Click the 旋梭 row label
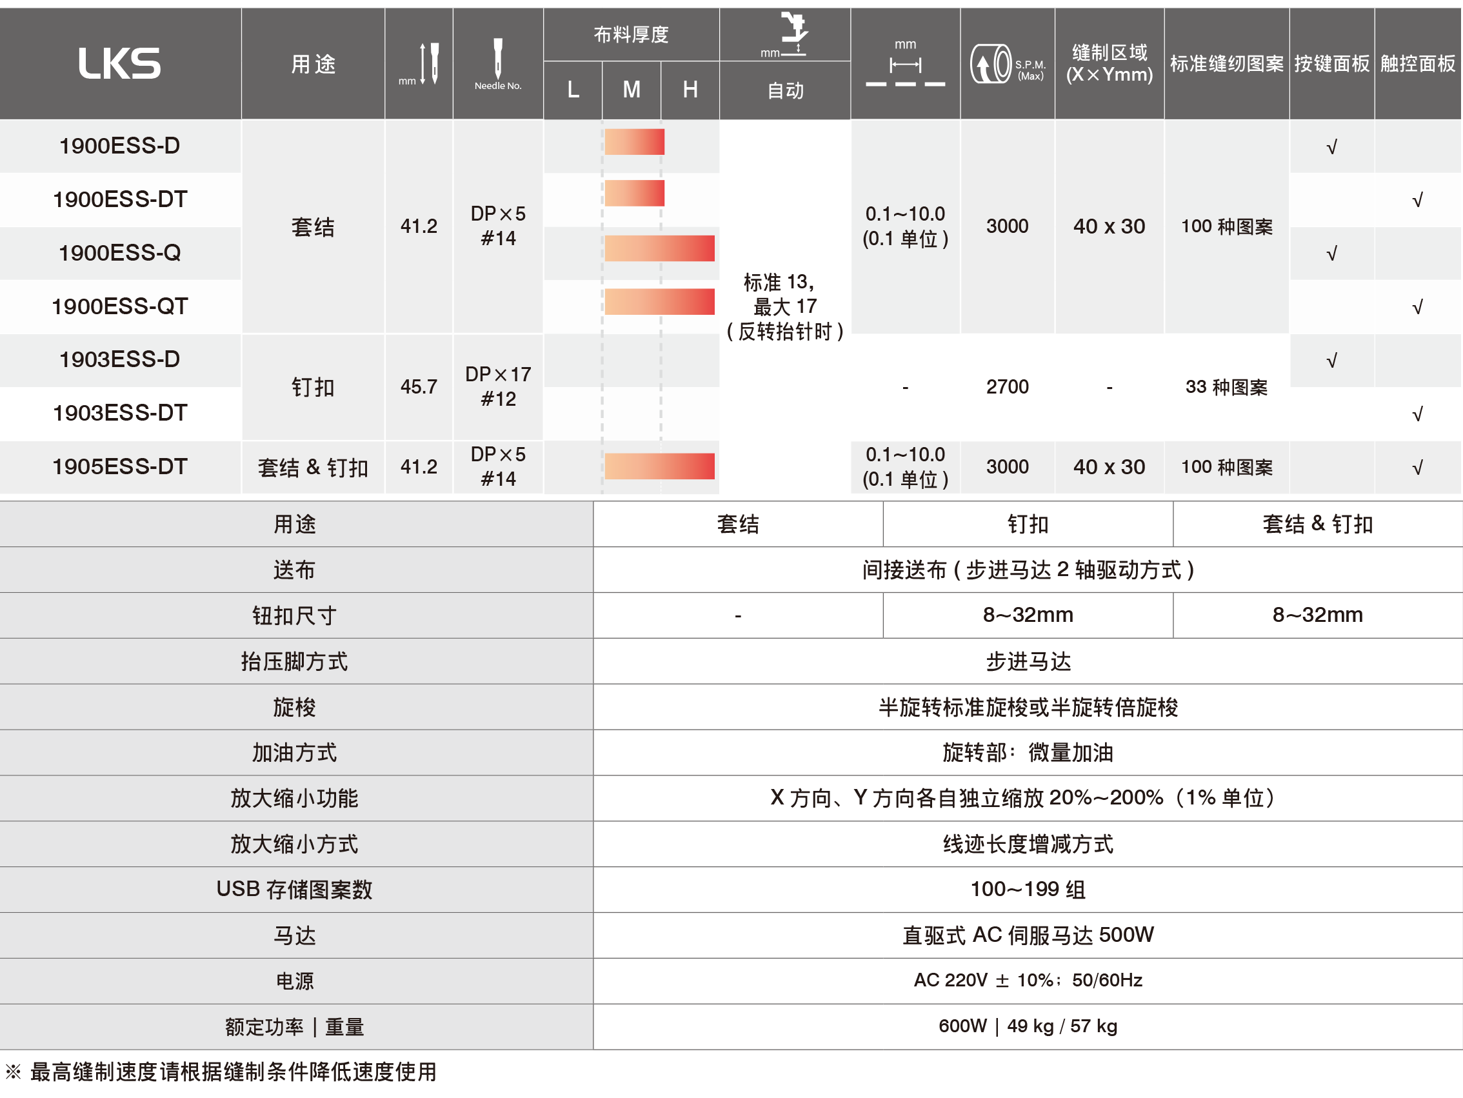The height and width of the screenshot is (1098, 1463). (294, 706)
